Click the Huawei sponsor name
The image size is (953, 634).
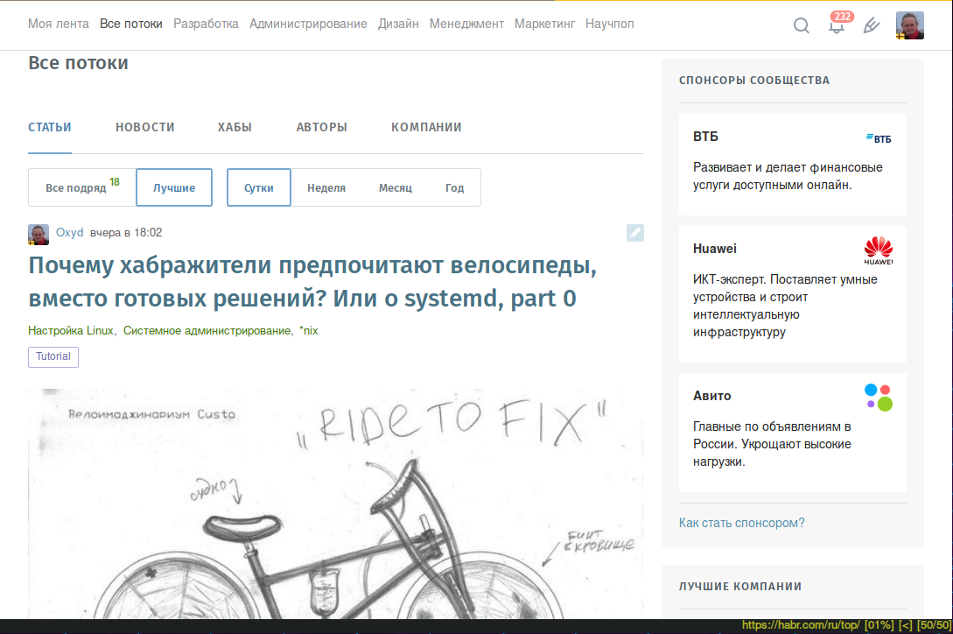tap(714, 248)
